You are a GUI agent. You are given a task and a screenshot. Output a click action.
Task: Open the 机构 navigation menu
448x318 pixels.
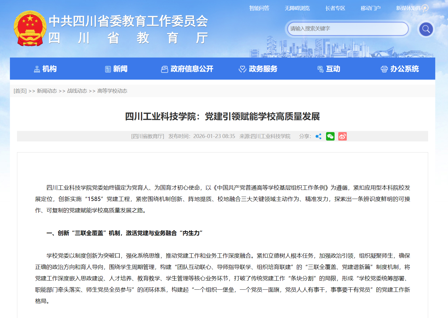(x=45, y=69)
